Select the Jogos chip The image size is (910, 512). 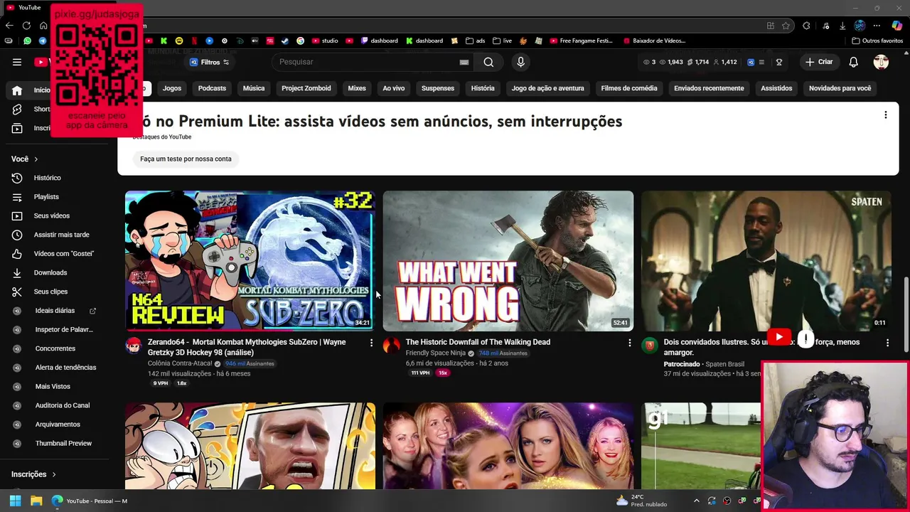[172, 88]
